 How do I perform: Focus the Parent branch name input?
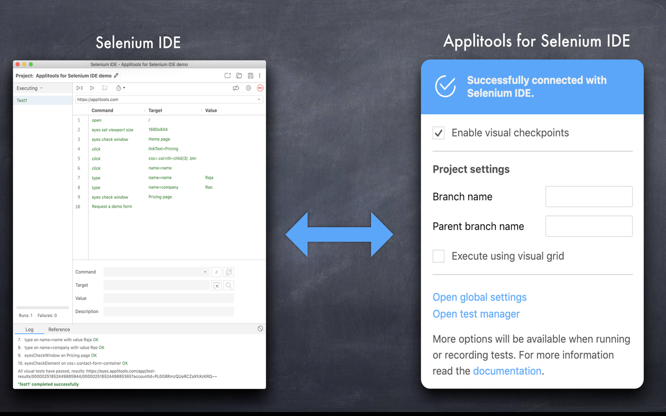pos(589,226)
